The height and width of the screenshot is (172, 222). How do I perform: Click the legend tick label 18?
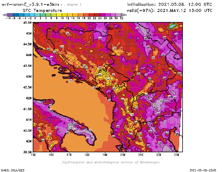tap(84, 18)
